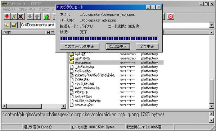
Task: Click the green arrow Mirror Upload icon
Action: (x=47, y=17)
